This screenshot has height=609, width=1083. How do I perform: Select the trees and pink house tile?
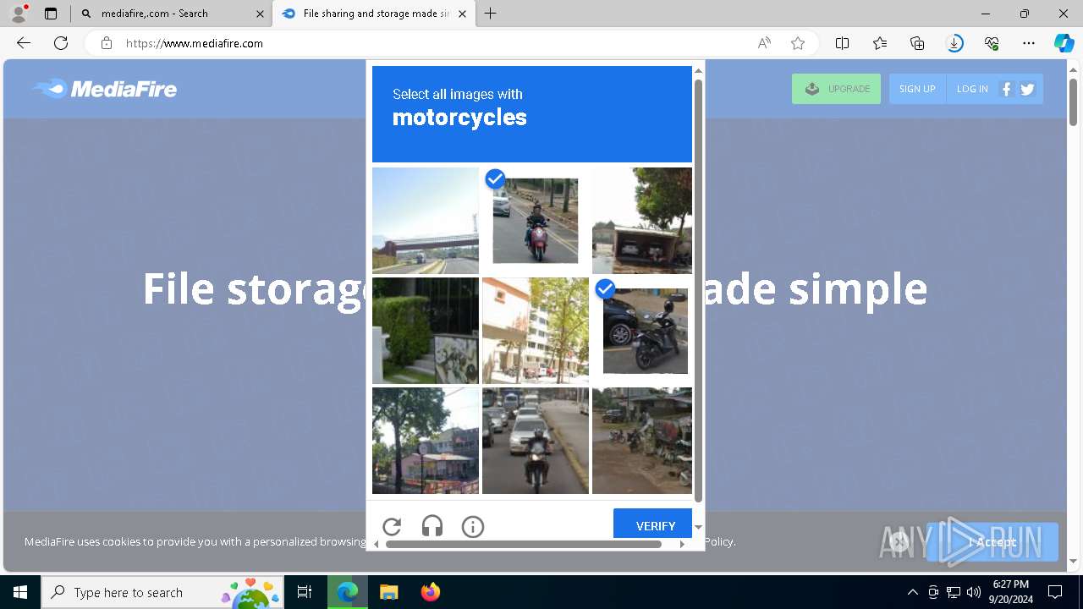(x=426, y=441)
